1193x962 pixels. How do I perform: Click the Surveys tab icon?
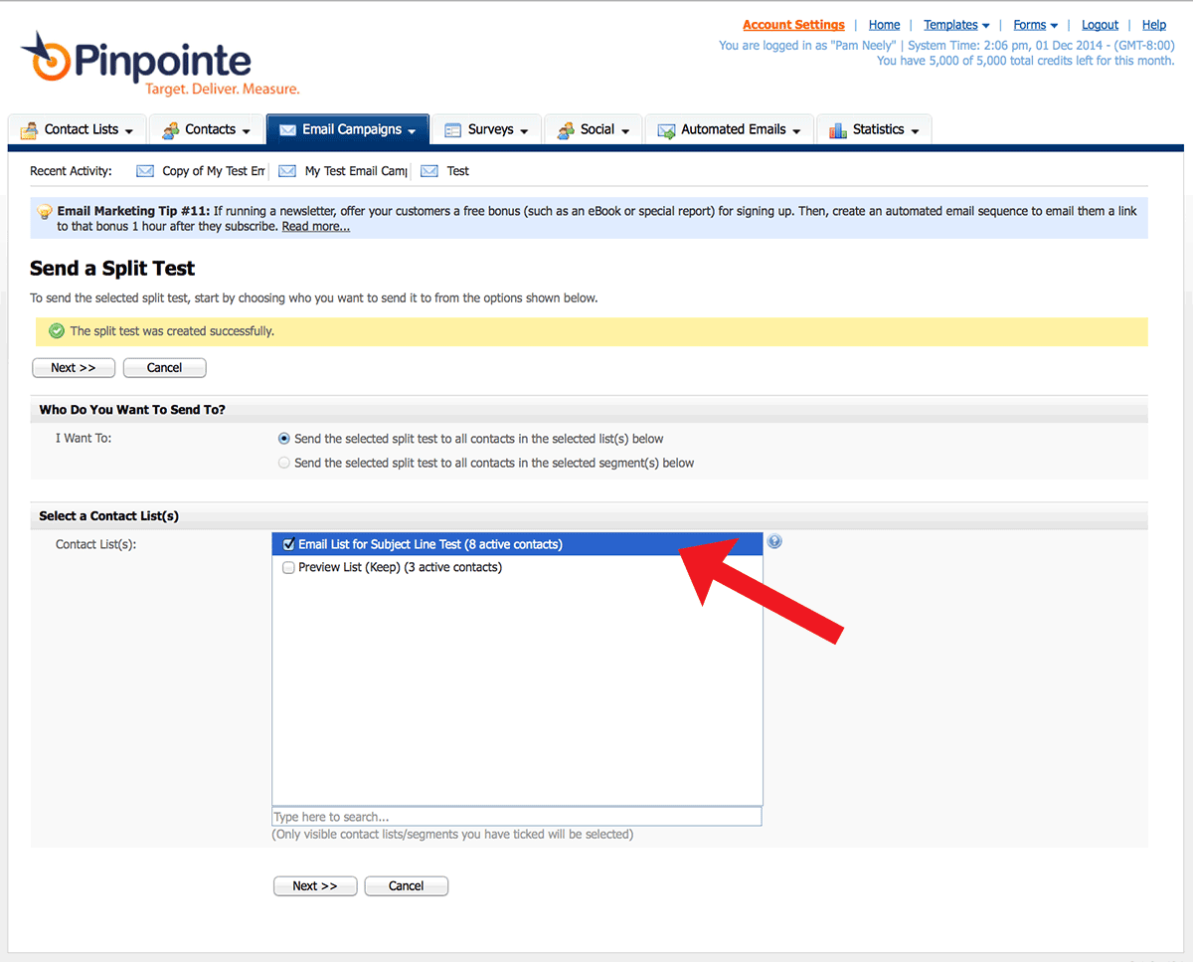pyautogui.click(x=452, y=130)
